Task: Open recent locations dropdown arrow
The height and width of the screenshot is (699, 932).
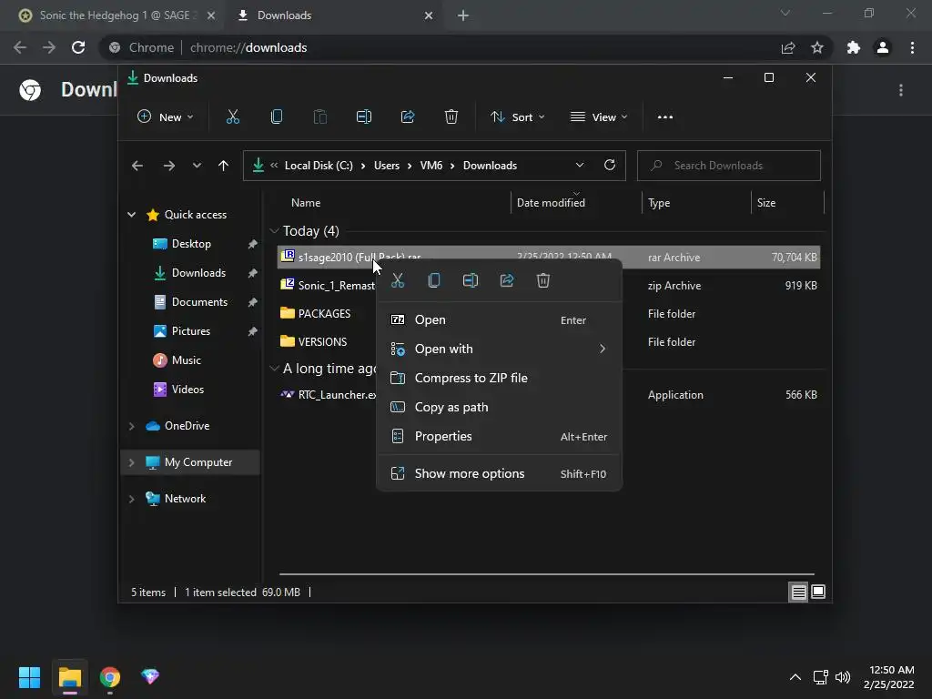Action: pyautogui.click(x=197, y=166)
